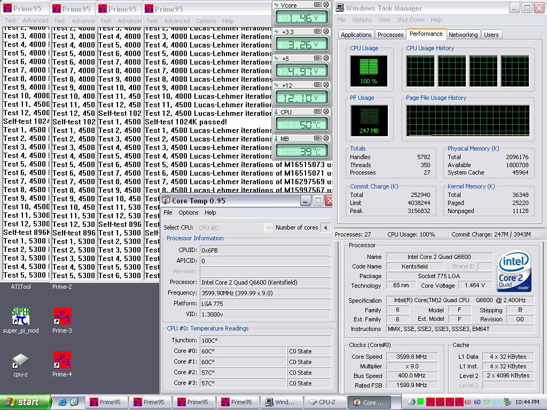547x410 pixels.
Task: Switch to the Networking tab in Task Manager
Action: point(463,35)
